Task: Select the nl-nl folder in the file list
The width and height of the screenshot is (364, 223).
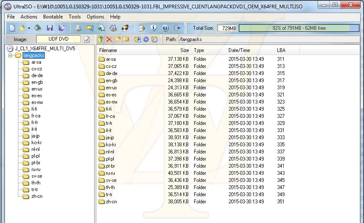Action: [110, 152]
